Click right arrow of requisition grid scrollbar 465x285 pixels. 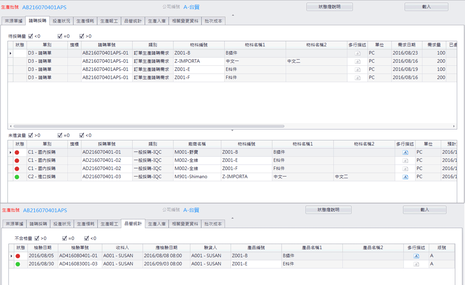pyautogui.click(x=454, y=126)
